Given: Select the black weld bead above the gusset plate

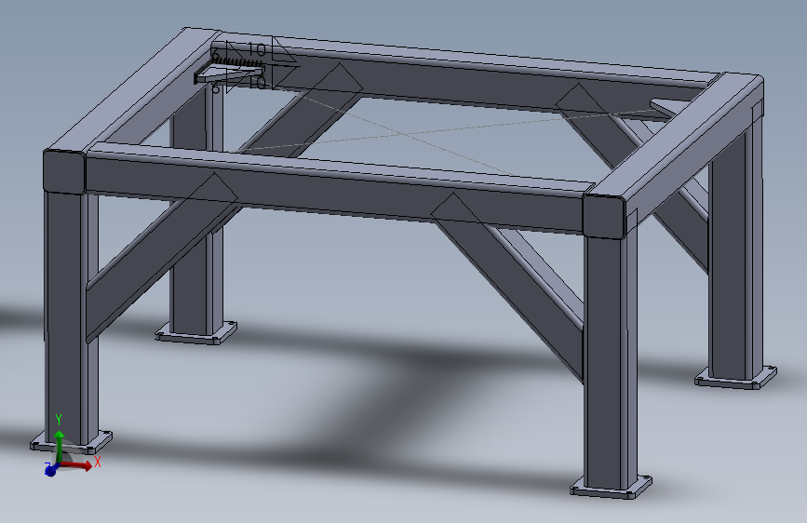Looking at the screenshot, I should click(237, 62).
